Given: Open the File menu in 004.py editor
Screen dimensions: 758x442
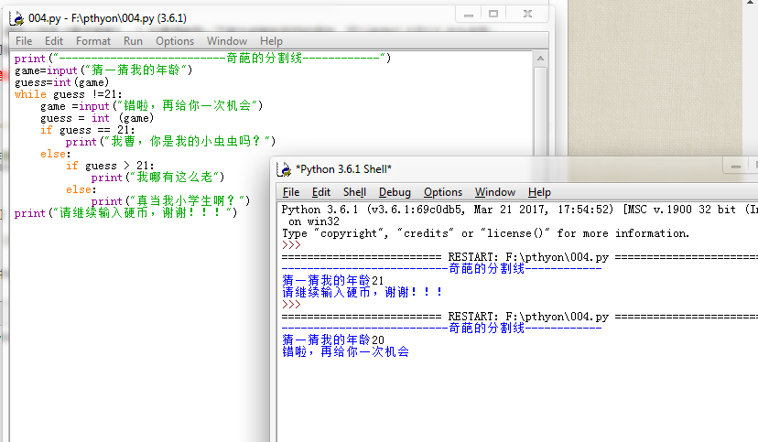Looking at the screenshot, I should pyautogui.click(x=24, y=41).
